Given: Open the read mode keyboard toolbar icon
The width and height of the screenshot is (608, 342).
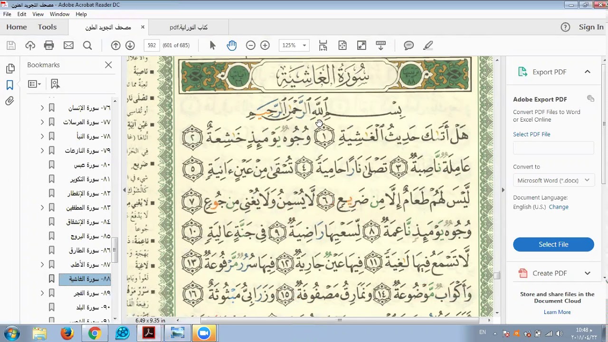Looking at the screenshot, I should [380, 46].
